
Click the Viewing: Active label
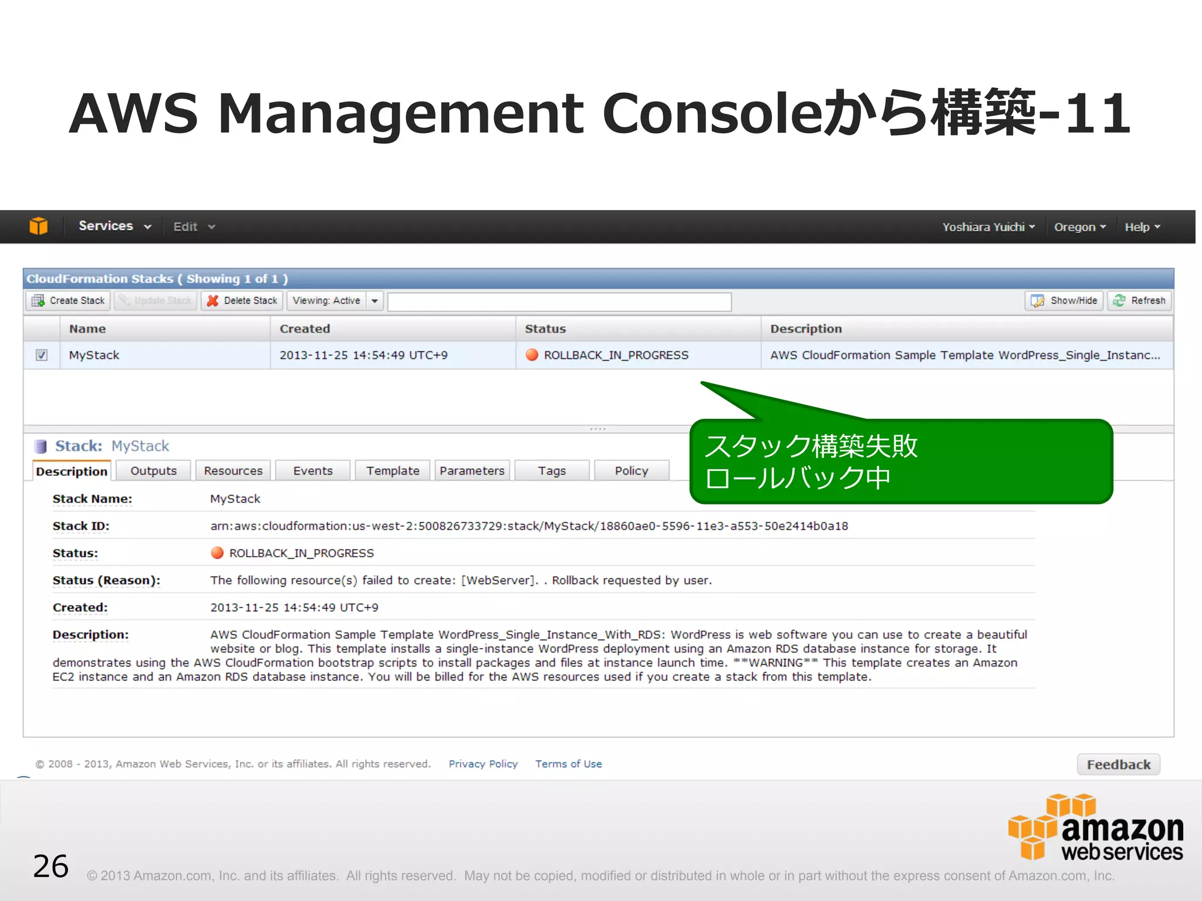pyautogui.click(x=326, y=300)
